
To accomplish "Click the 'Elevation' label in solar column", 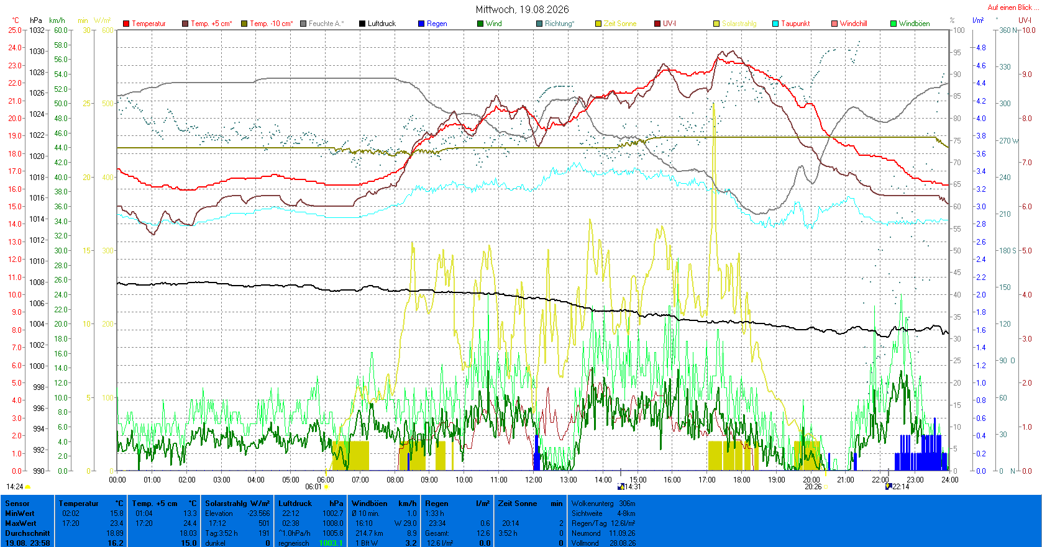I will click(x=219, y=513).
